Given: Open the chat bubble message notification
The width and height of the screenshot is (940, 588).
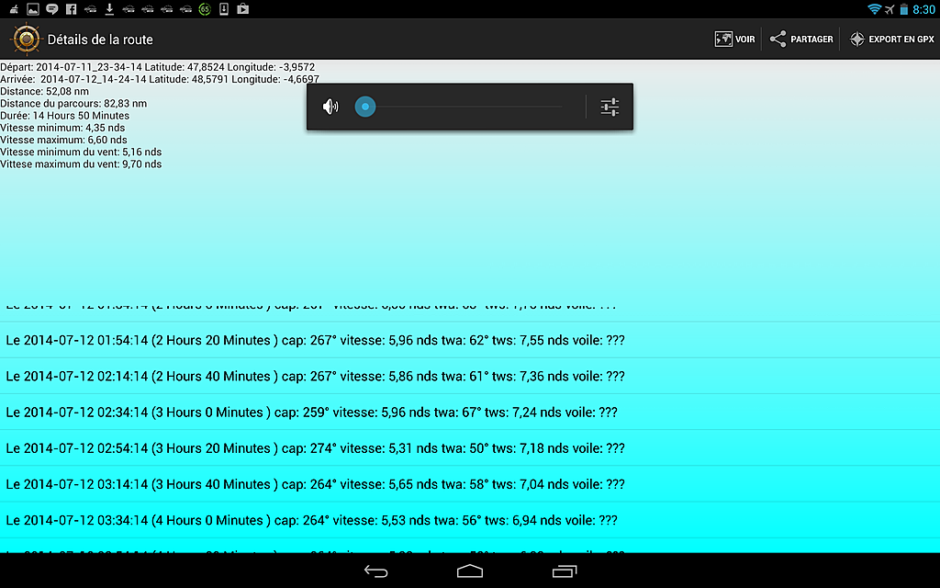Looking at the screenshot, I should (x=52, y=9).
